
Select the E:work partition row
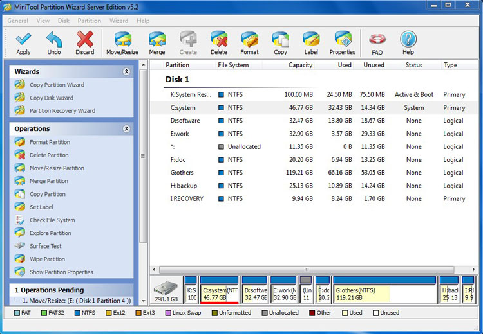coord(314,134)
